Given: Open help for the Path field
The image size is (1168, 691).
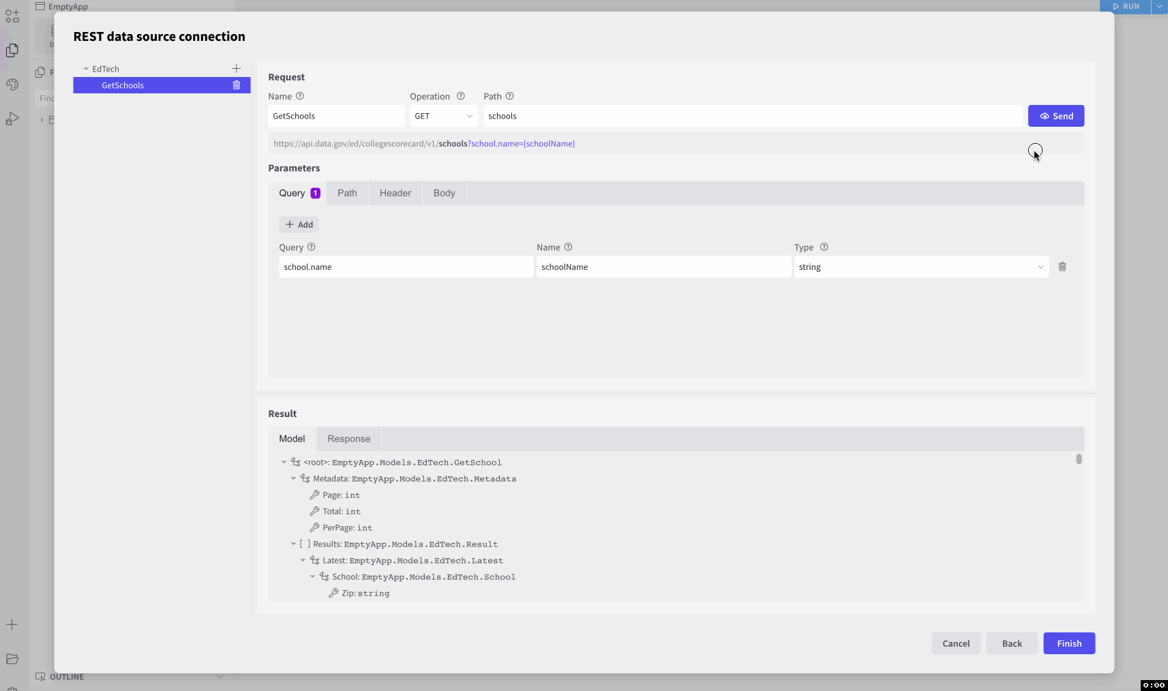Looking at the screenshot, I should click(510, 96).
